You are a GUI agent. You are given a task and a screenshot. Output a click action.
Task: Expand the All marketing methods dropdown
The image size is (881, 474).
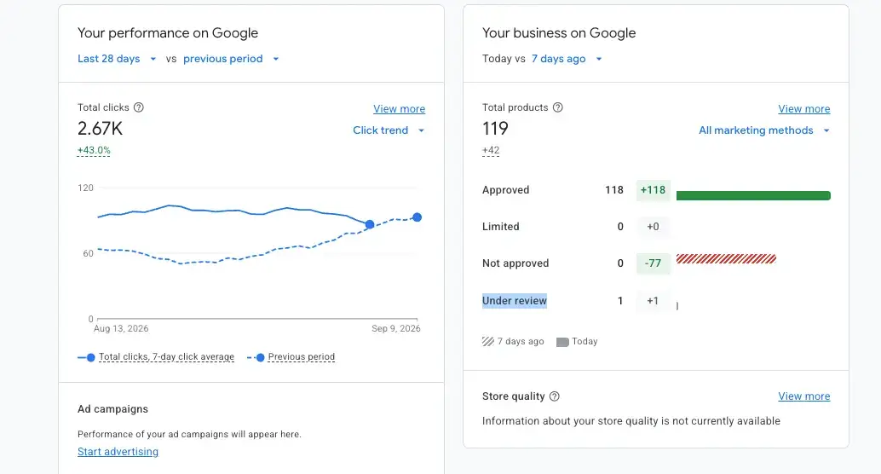764,130
